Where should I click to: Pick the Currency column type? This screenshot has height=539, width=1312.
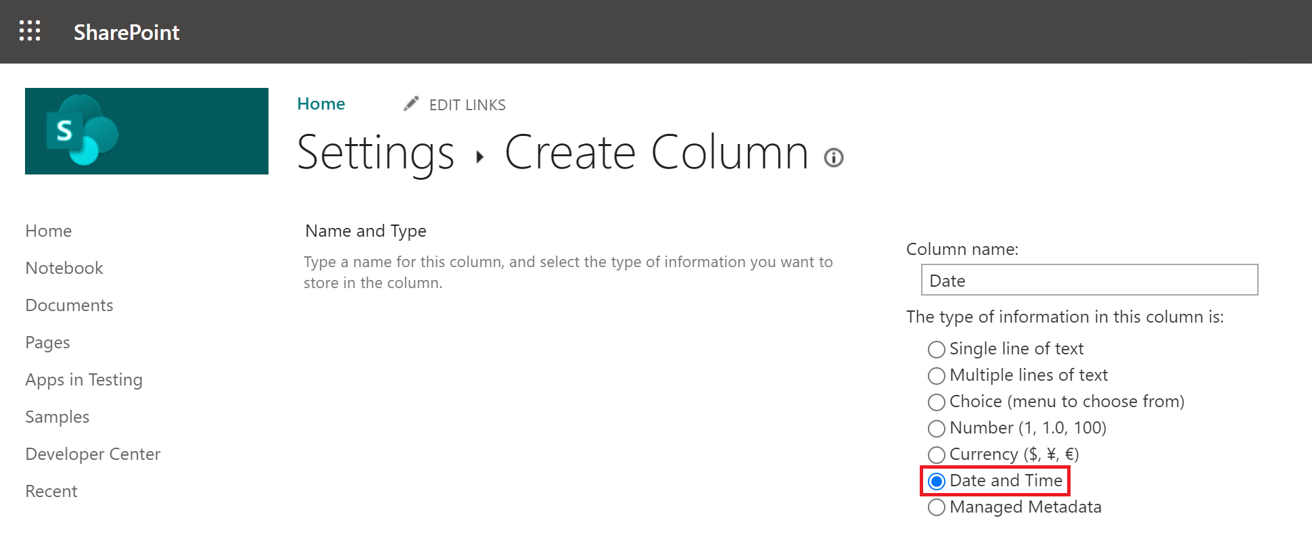point(937,455)
